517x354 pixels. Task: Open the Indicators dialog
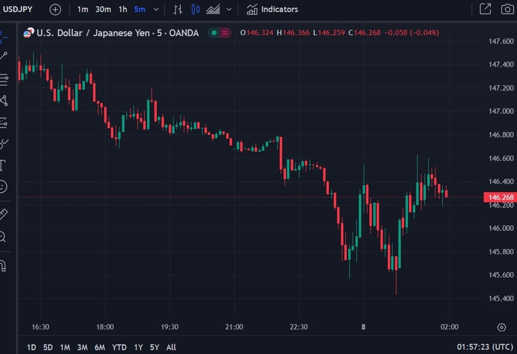[x=272, y=9]
